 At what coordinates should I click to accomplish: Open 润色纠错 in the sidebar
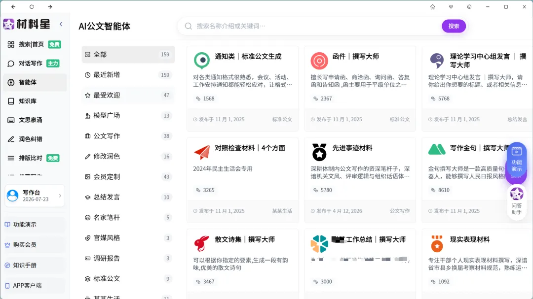click(x=35, y=139)
